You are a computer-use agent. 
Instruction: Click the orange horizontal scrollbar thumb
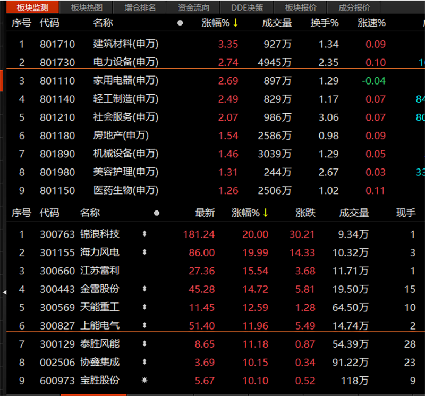93,395
